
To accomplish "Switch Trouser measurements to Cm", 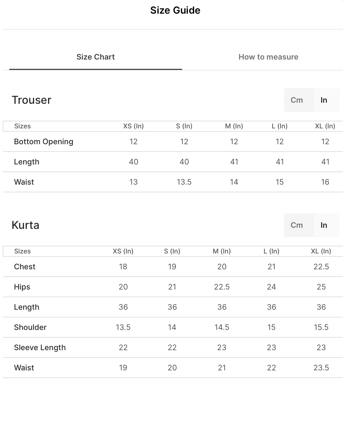I will [x=297, y=100].
